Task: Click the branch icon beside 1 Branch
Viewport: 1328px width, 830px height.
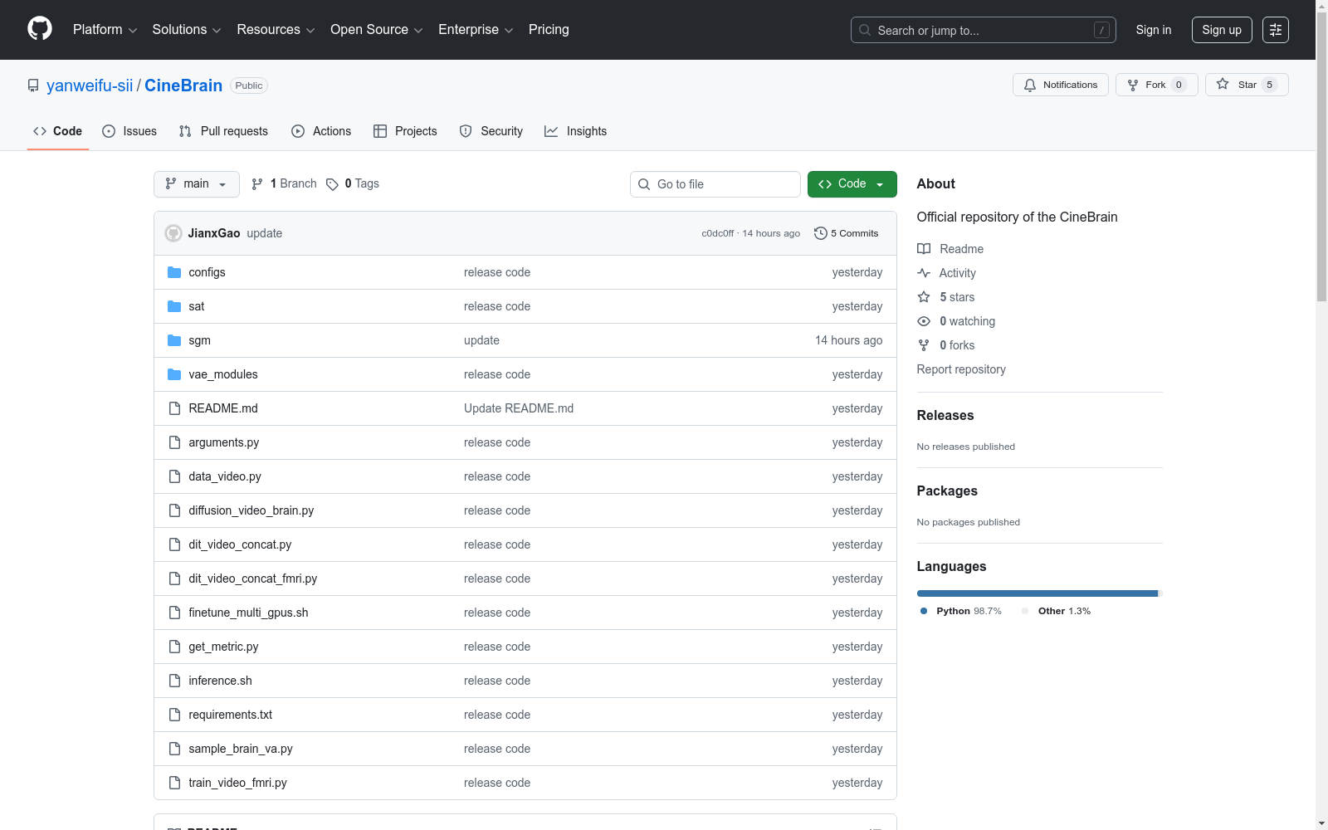Action: click(257, 184)
